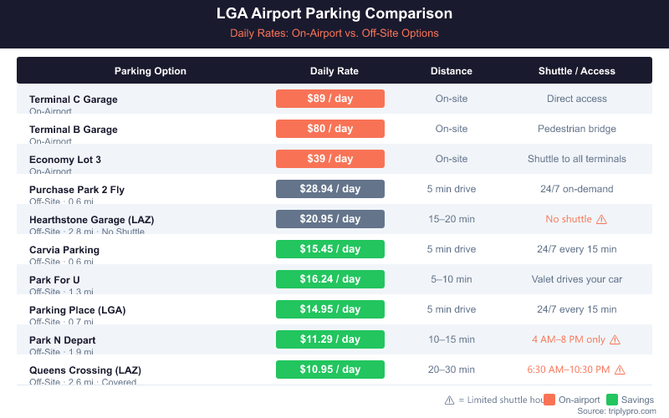The image size is (669, 418).
Task: Click the Distance column header
Action: 452,71
